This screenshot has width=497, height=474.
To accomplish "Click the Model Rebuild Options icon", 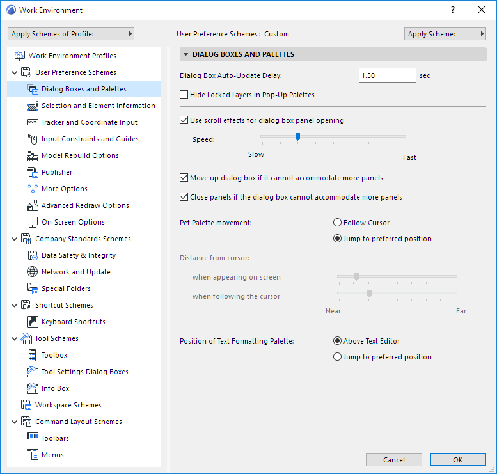I will click(32, 155).
